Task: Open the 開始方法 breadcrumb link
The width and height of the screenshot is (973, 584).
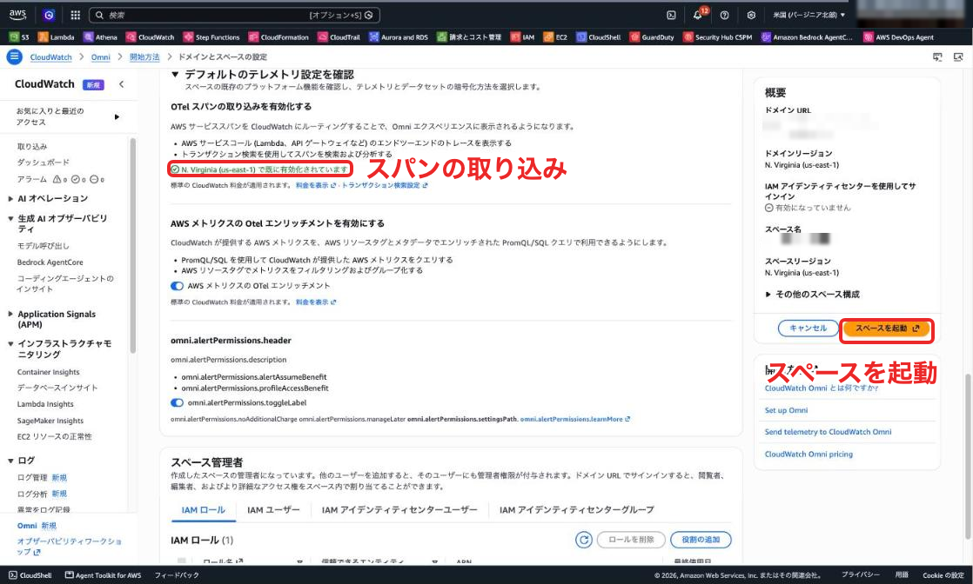Action: click(144, 57)
